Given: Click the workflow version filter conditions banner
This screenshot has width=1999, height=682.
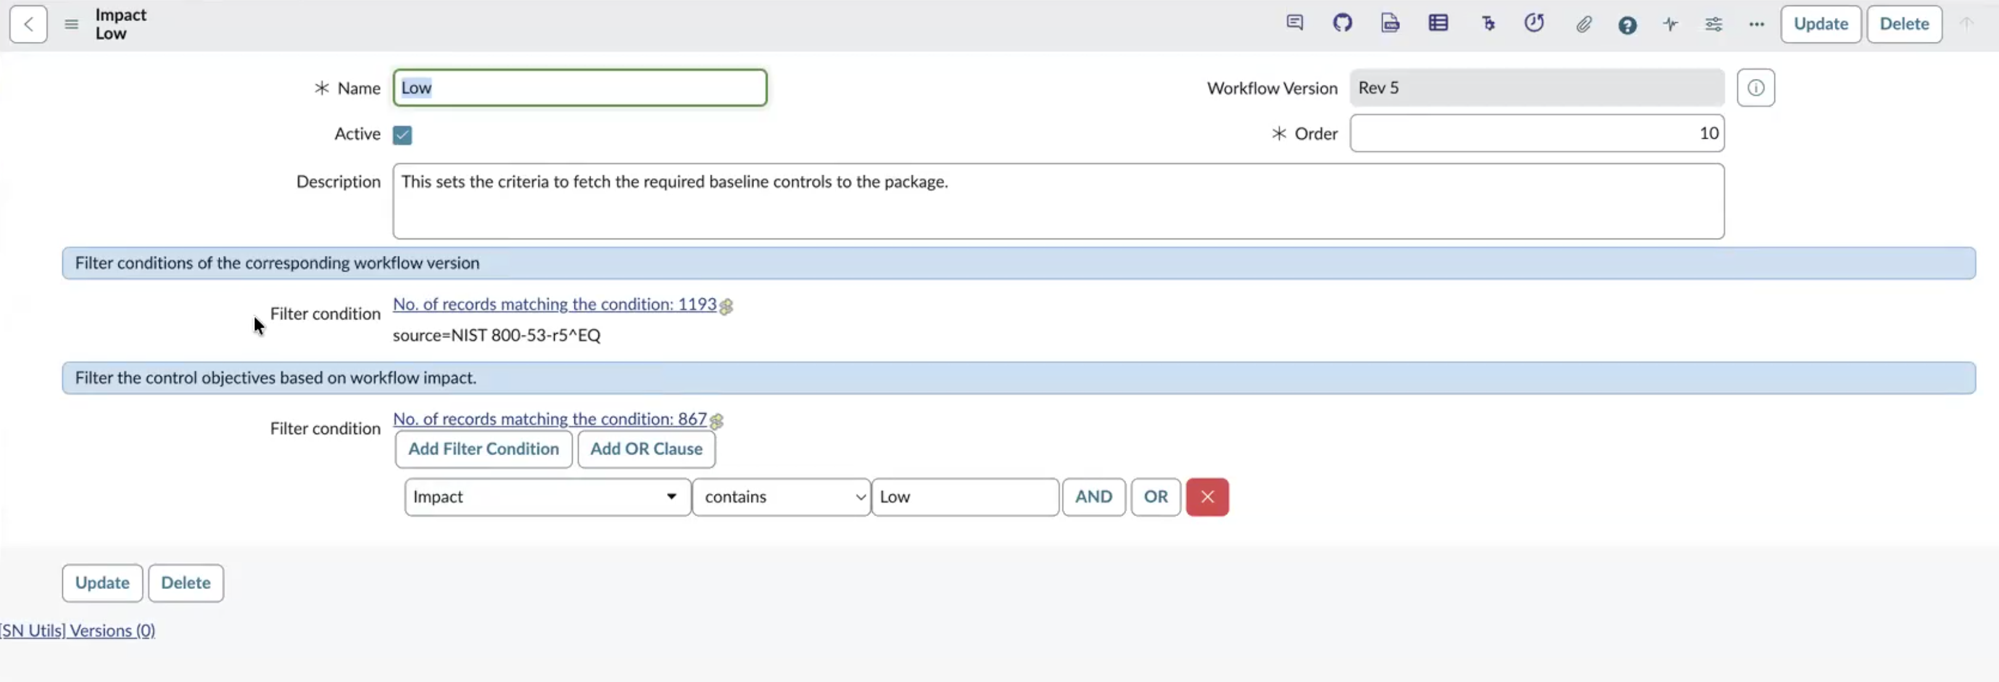Looking at the screenshot, I should click(1019, 263).
